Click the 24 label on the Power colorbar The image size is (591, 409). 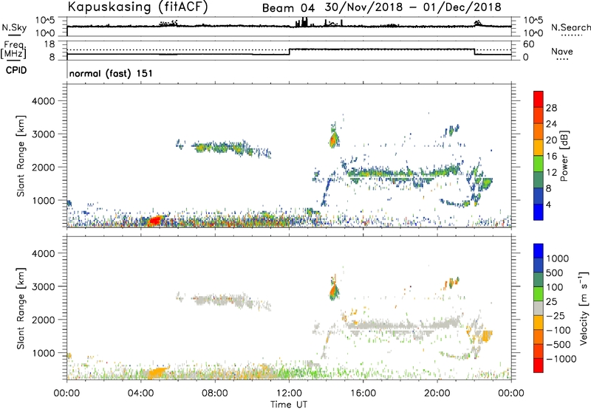coord(551,124)
